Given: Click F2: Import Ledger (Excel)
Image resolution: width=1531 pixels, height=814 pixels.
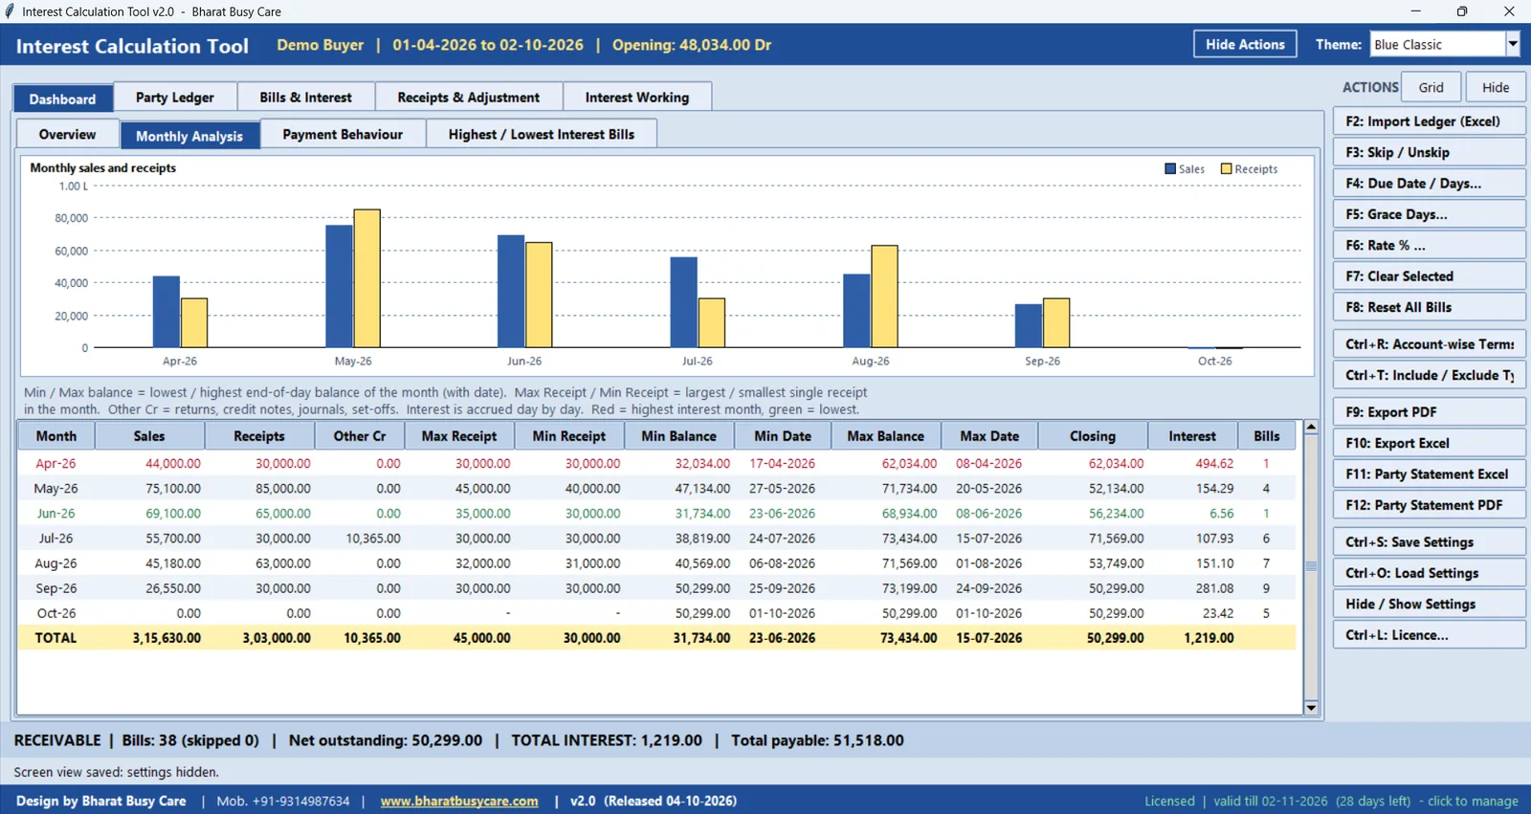Looking at the screenshot, I should point(1429,121).
